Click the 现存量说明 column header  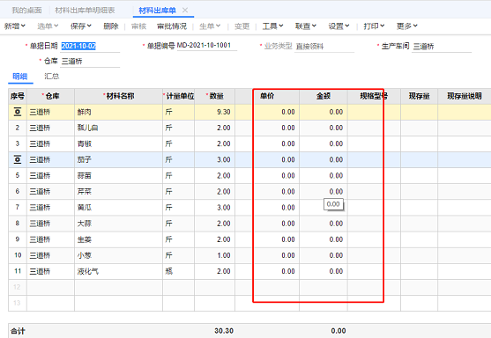[465, 96]
